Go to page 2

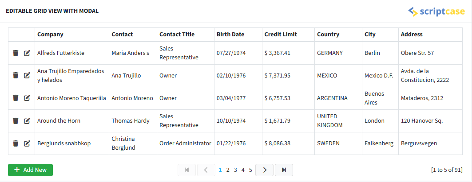[228, 170]
